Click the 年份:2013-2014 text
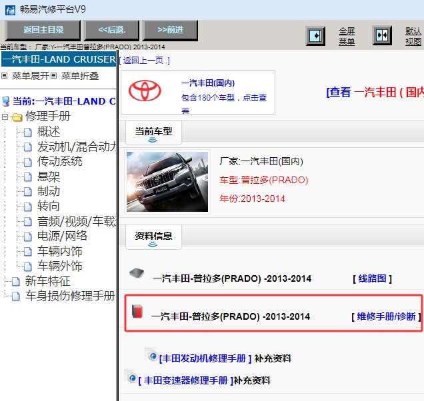 click(252, 199)
